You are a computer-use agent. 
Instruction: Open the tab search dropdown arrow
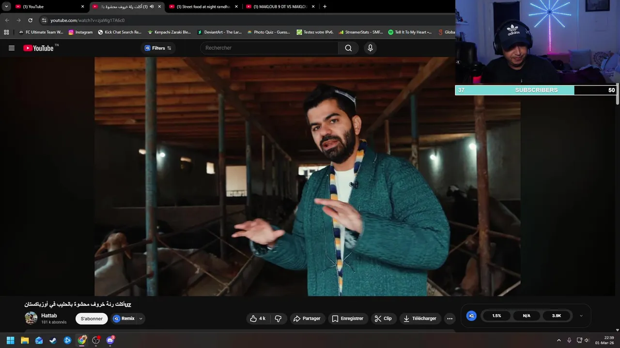coord(6,7)
